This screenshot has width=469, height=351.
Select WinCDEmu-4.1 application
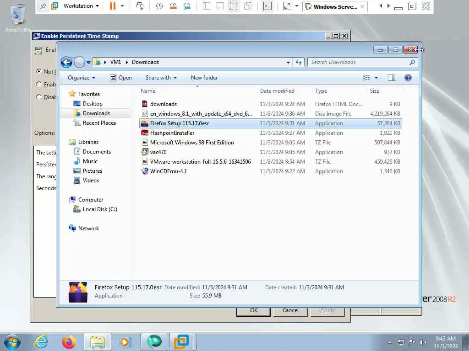[x=270, y=171]
